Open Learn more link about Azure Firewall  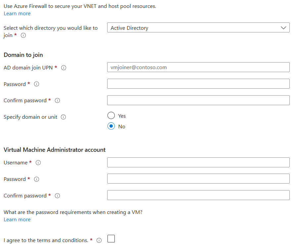pos(17,14)
